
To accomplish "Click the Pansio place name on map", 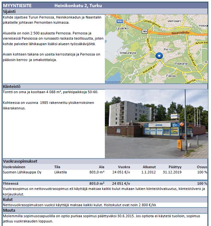I will (x=171, y=76).
